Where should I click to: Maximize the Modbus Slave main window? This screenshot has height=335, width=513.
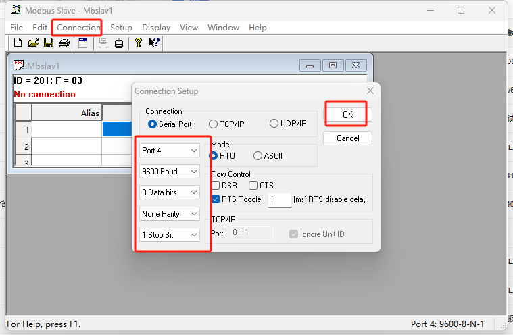click(461, 10)
